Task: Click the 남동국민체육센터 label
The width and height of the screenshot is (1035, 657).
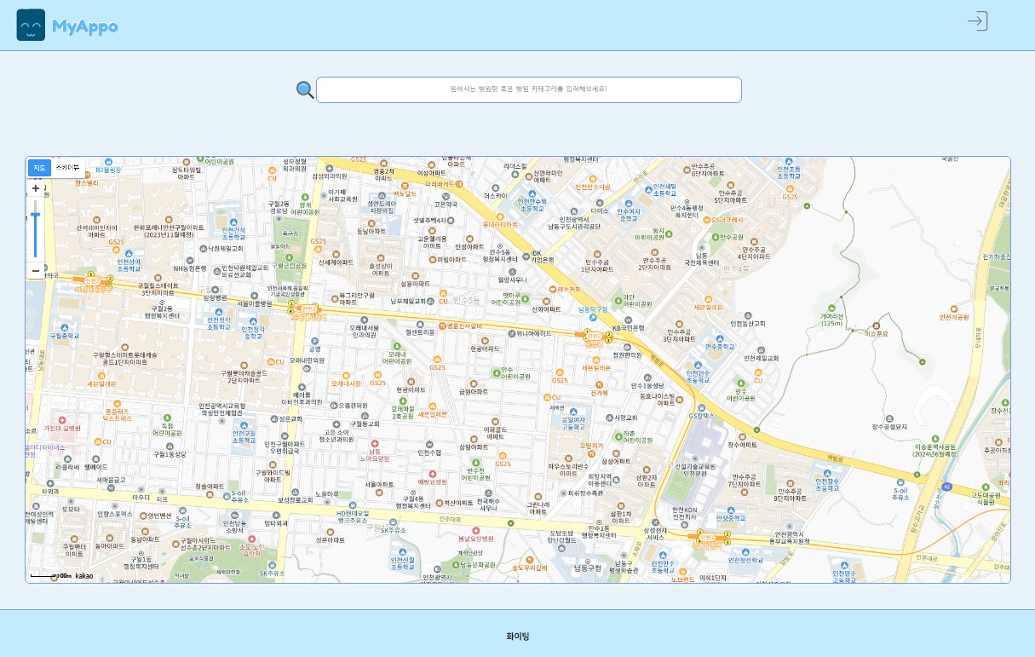Action: (x=701, y=258)
